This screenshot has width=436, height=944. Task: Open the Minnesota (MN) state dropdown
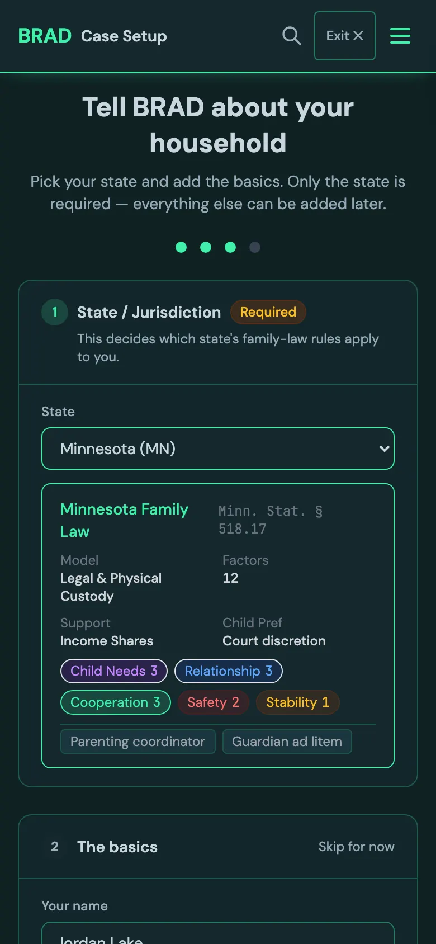(218, 449)
